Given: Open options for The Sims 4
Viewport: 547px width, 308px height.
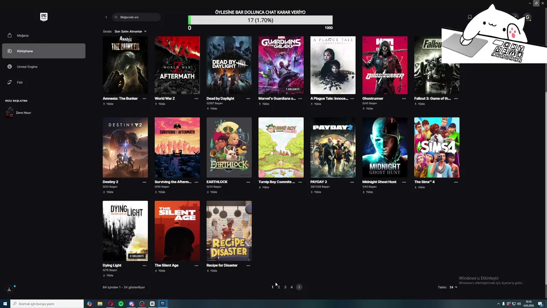Looking at the screenshot, I should 456,182.
